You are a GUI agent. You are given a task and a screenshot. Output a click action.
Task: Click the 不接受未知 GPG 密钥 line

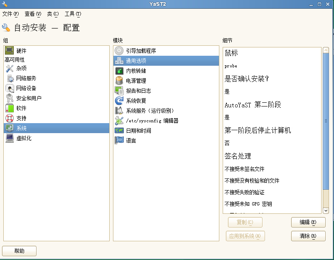(x=248, y=204)
